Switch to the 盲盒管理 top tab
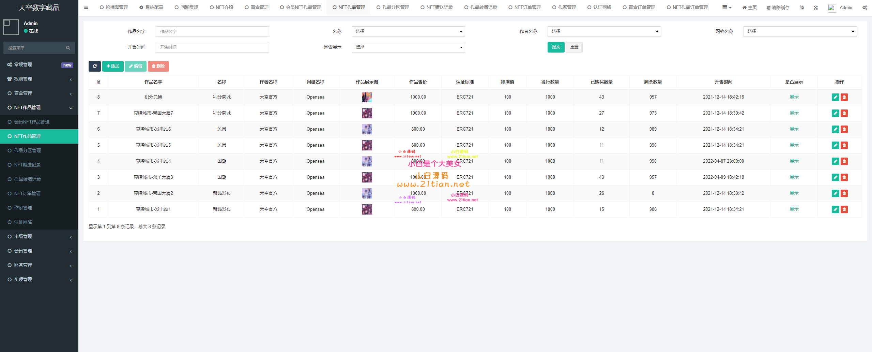This screenshot has height=352, width=872. pyautogui.click(x=257, y=7)
